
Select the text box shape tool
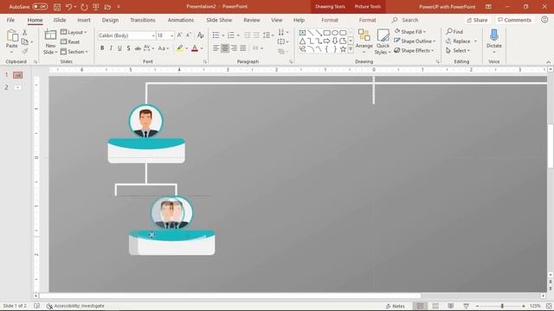(x=302, y=33)
